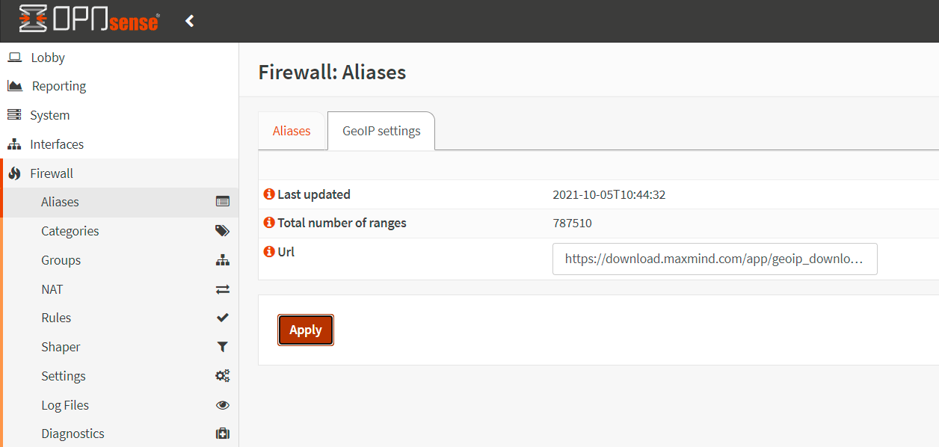Click the info icon beside Url

(269, 252)
